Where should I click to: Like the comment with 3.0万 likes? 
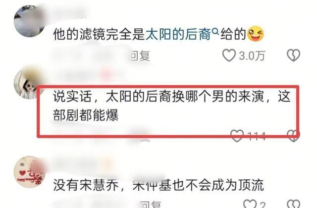coord(229,55)
